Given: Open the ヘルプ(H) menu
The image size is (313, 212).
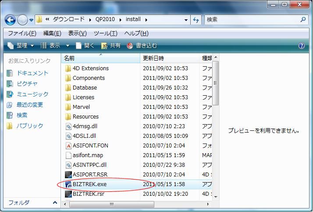Looking at the screenshot, I should point(136,33).
